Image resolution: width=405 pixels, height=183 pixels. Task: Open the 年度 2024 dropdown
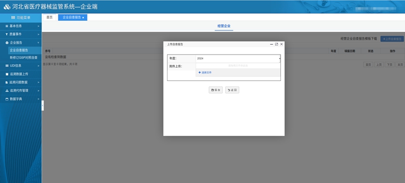238,59
